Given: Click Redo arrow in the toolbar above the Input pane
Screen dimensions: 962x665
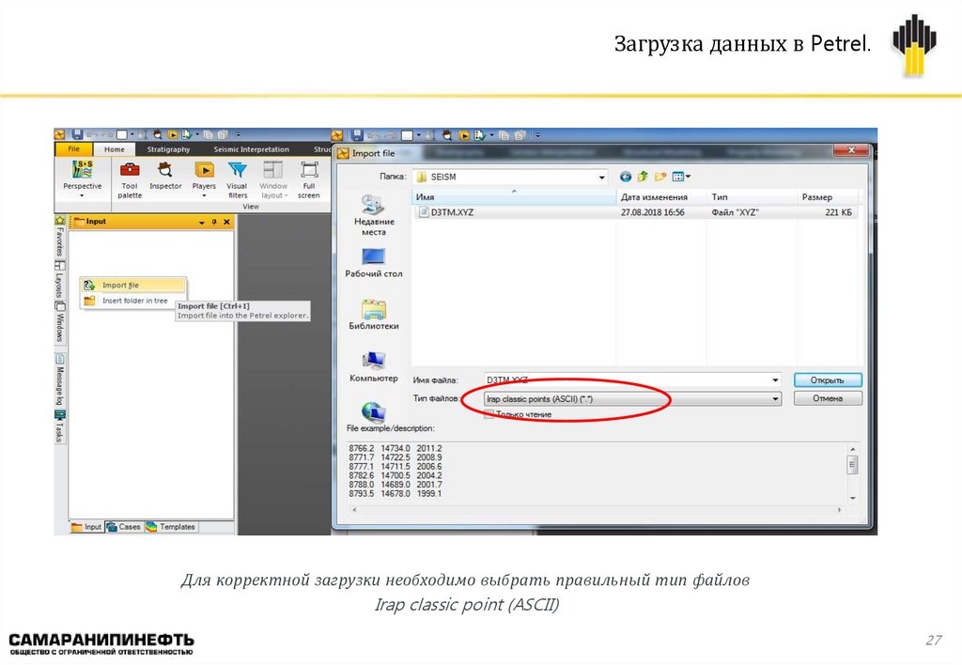Looking at the screenshot, I should pyautogui.click(x=107, y=134).
